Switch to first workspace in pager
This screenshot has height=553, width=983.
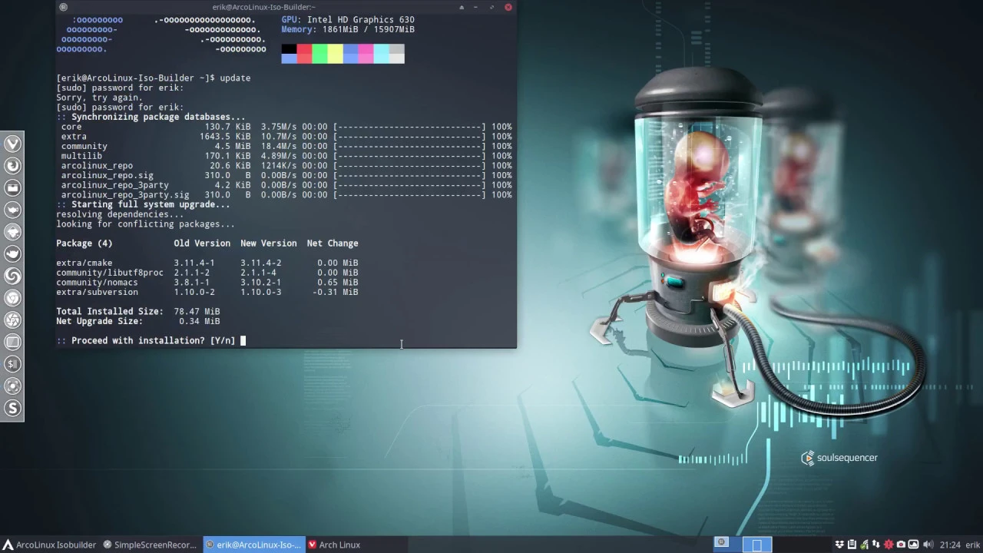(727, 545)
